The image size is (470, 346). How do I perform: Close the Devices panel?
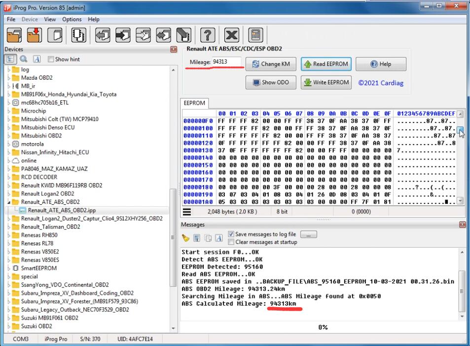[174, 49]
